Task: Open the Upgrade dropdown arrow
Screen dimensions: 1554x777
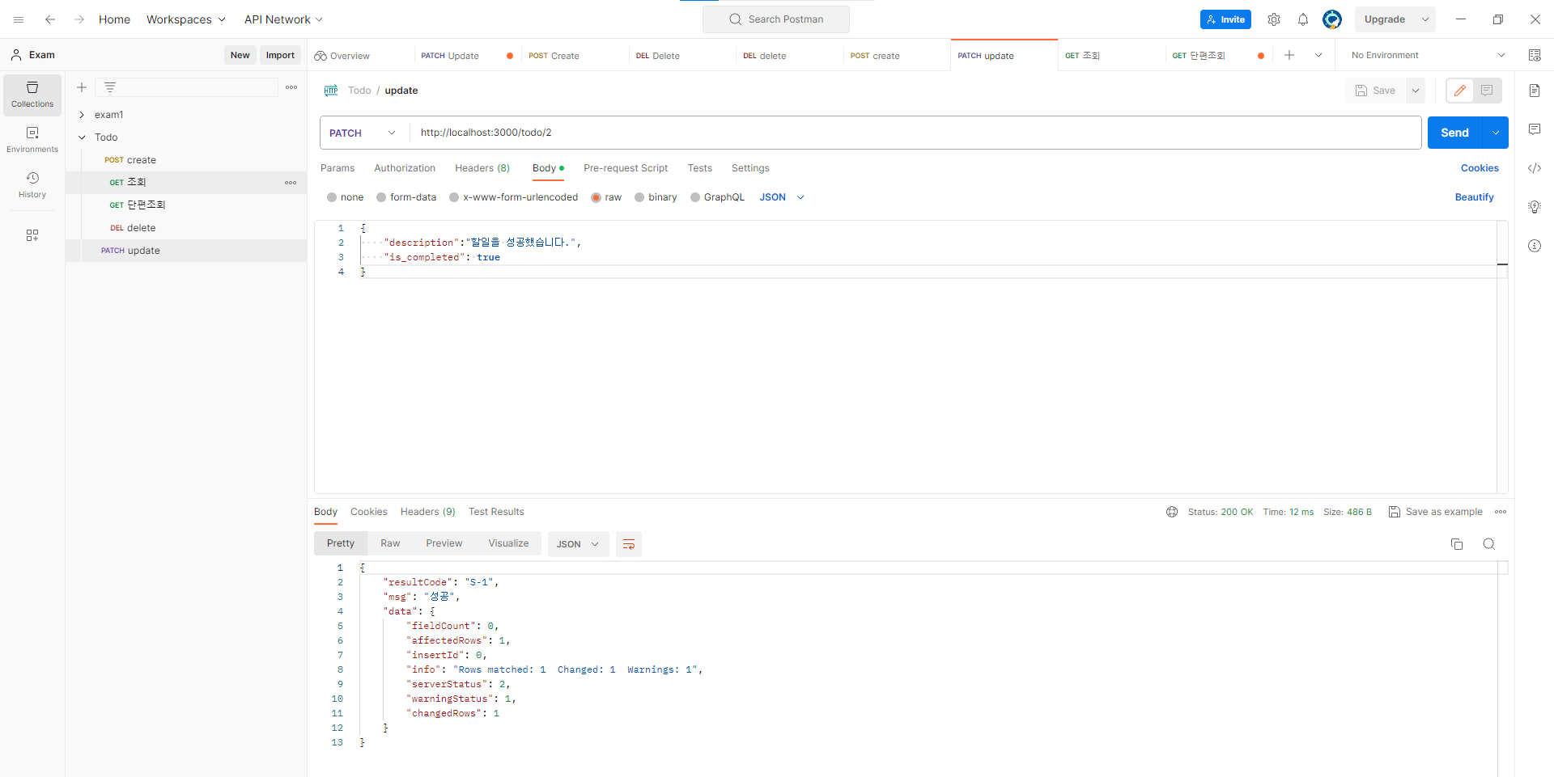Action: [x=1425, y=19]
